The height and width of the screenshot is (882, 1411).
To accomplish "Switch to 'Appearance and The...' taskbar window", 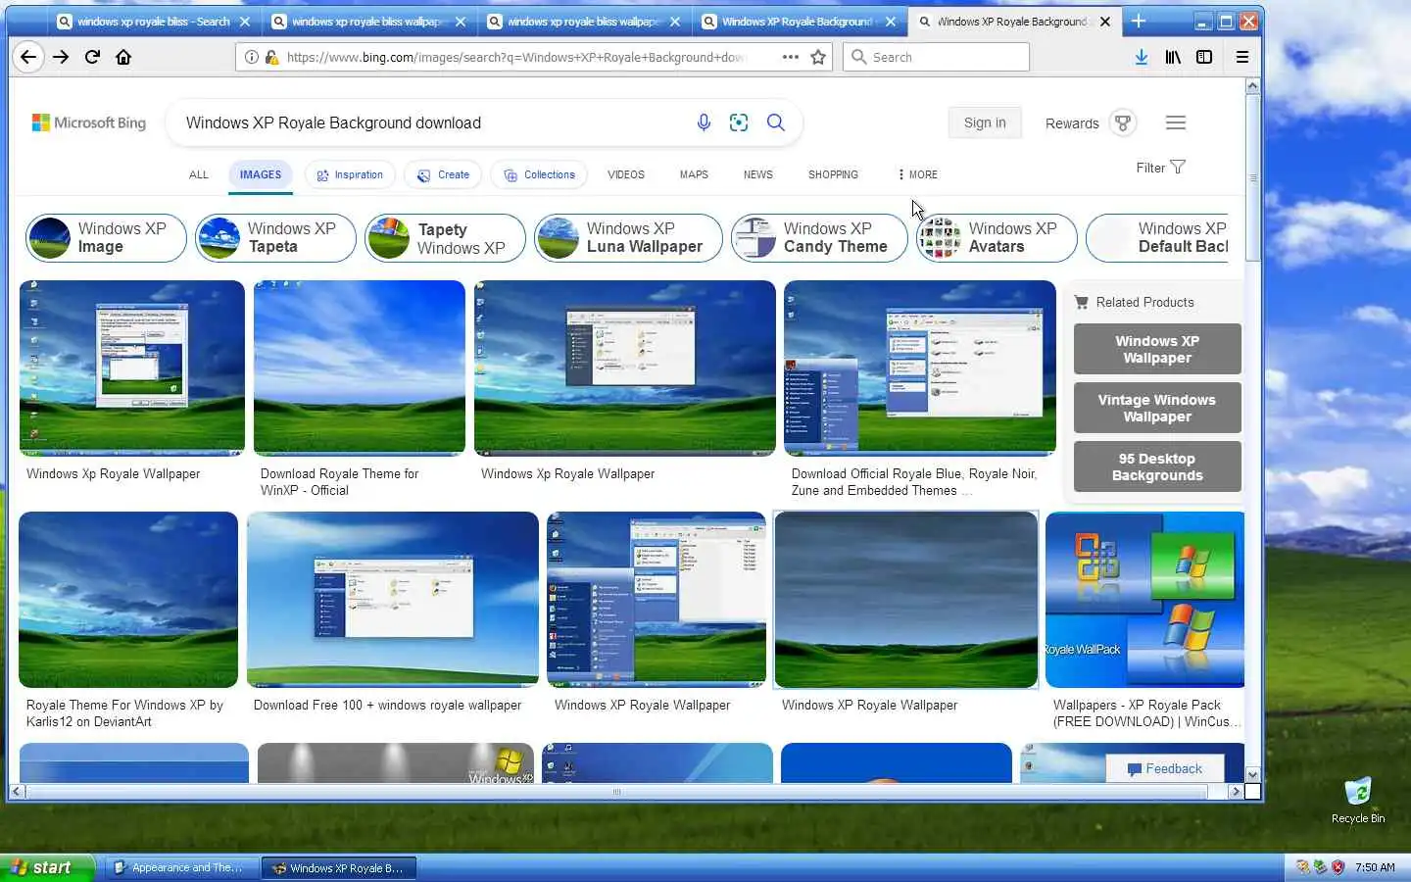I will click(x=180, y=867).
